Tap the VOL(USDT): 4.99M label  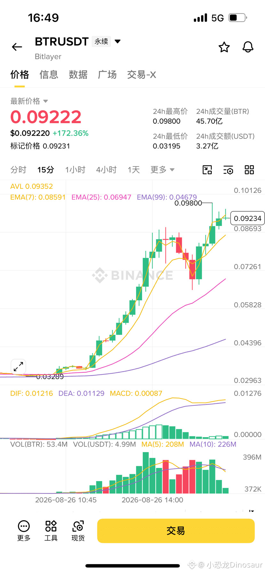click(x=104, y=444)
